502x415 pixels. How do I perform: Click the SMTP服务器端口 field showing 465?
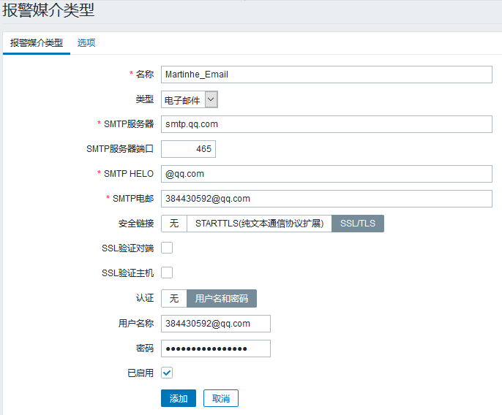click(188, 149)
